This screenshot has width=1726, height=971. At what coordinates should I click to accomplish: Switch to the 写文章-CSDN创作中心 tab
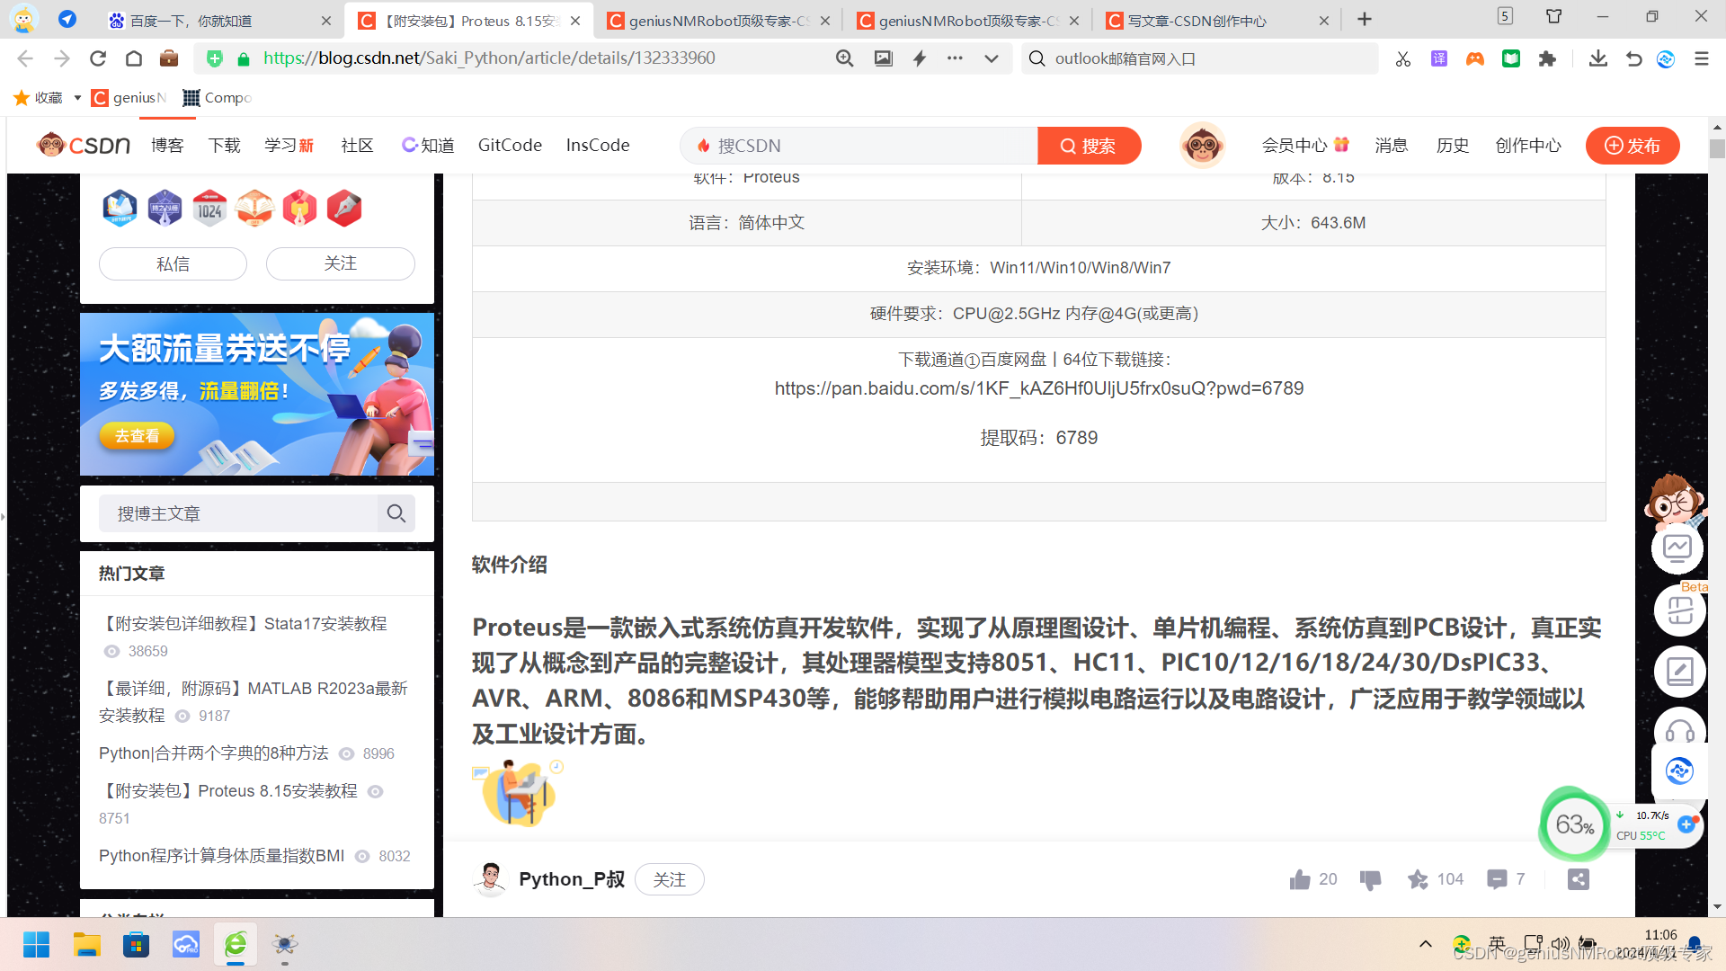tap(1197, 21)
